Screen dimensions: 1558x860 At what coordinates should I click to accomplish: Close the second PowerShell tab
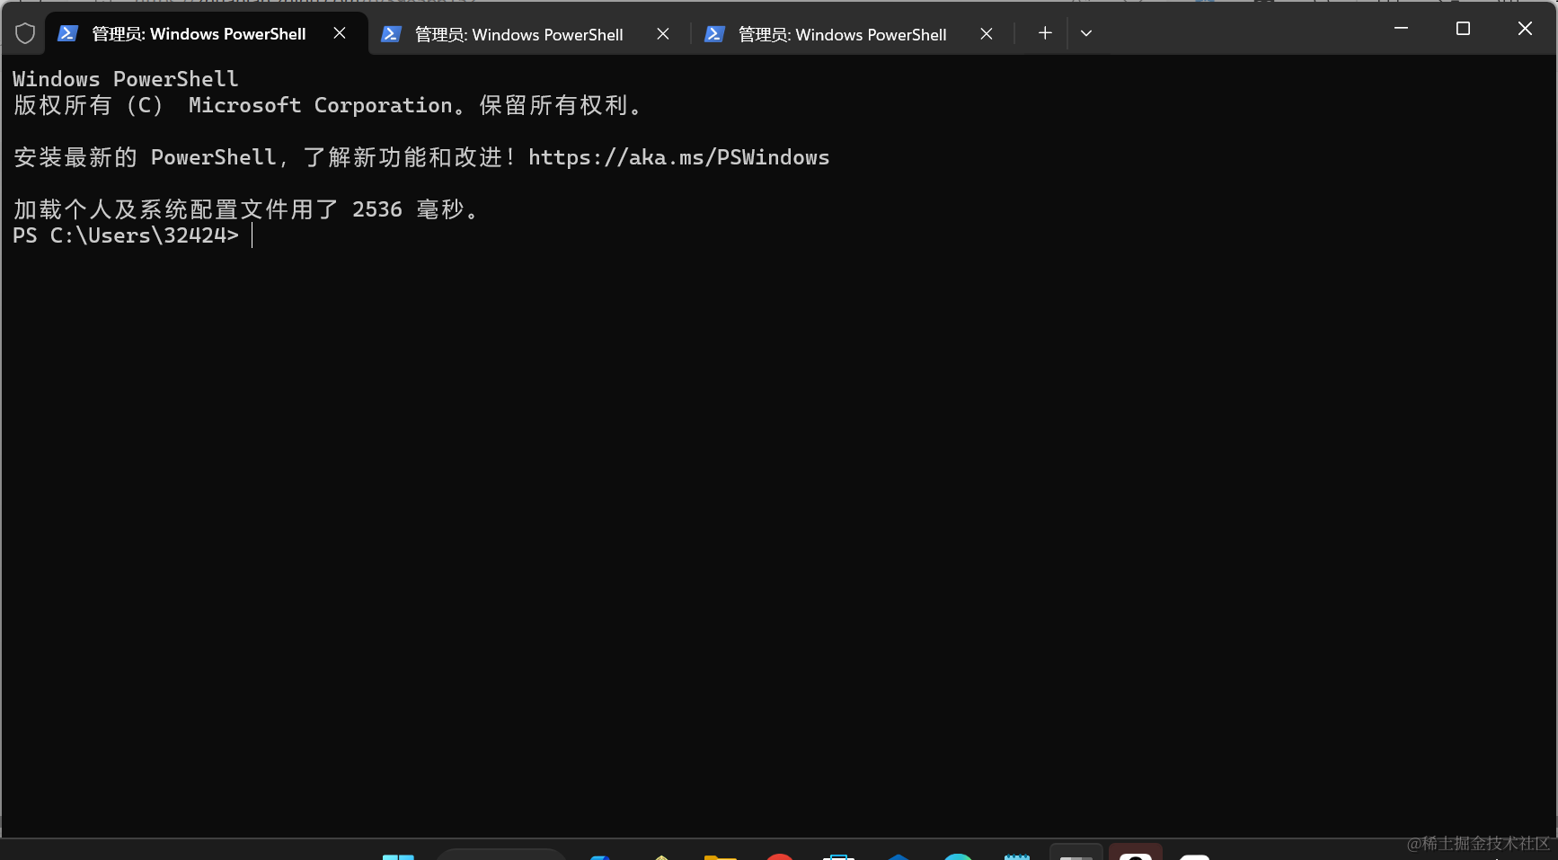coord(662,33)
